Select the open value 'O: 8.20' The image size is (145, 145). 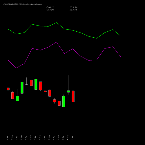[x=50, y=10]
